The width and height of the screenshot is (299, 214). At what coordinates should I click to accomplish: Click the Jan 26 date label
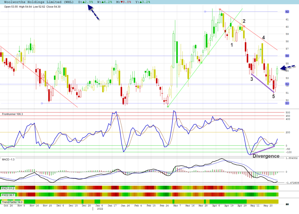click(125, 206)
